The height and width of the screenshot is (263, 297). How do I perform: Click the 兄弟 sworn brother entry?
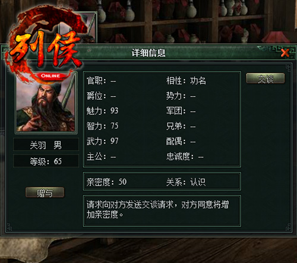[181, 126]
